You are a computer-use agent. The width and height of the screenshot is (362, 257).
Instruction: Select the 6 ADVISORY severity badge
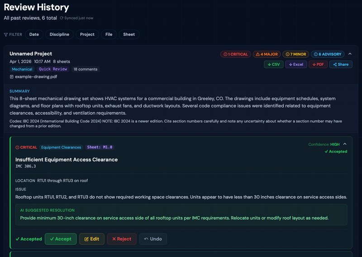click(328, 54)
